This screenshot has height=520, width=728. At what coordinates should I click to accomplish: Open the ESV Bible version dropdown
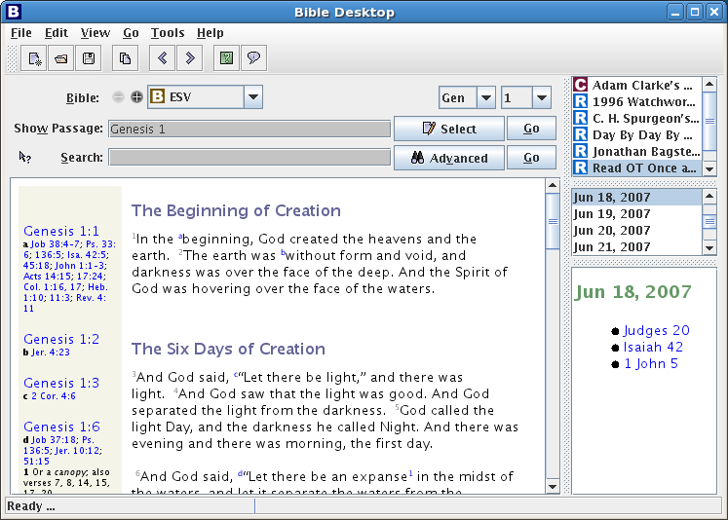(x=252, y=97)
